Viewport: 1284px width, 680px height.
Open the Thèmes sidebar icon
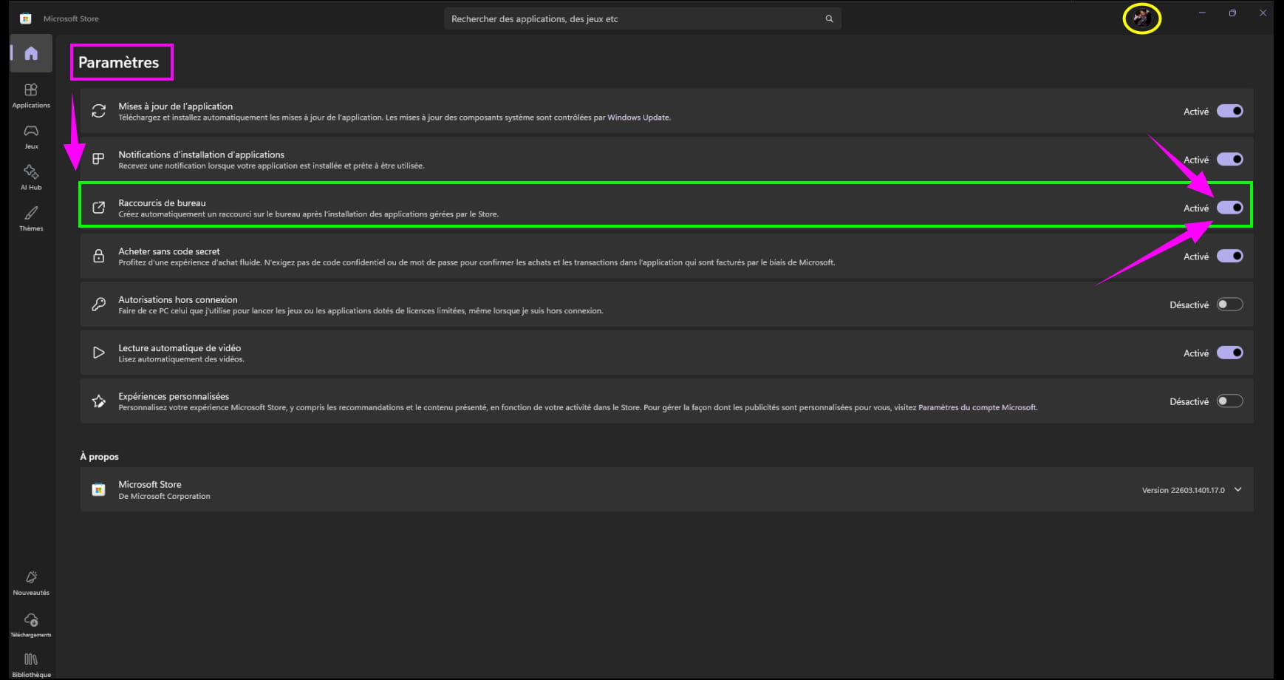[31, 219]
